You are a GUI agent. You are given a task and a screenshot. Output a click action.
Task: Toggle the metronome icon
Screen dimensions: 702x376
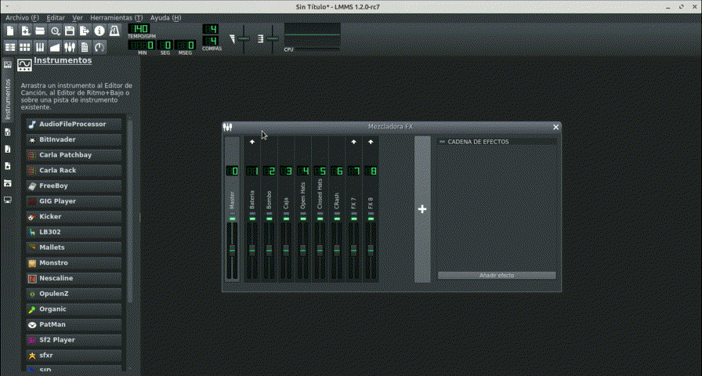pos(114,31)
